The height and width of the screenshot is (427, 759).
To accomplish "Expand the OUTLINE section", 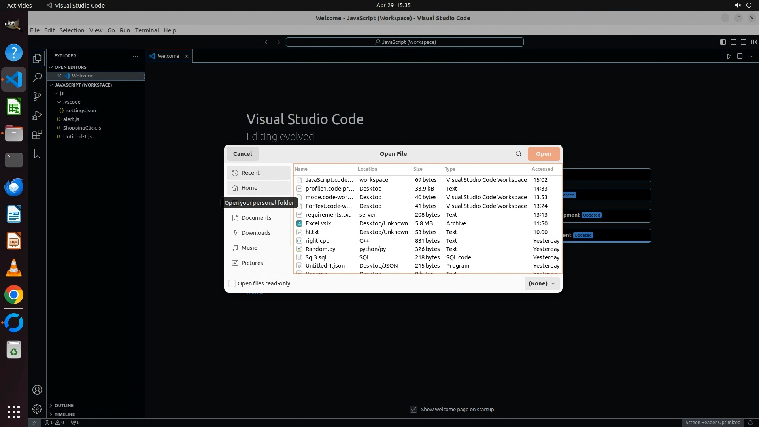I will (x=64, y=406).
